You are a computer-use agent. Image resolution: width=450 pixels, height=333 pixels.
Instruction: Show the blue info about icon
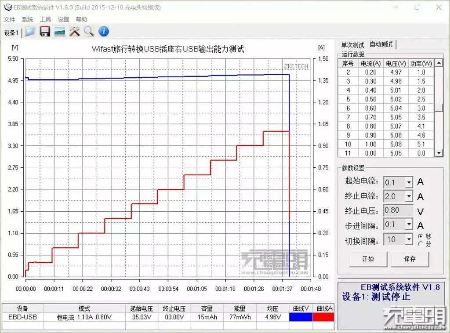(104, 32)
